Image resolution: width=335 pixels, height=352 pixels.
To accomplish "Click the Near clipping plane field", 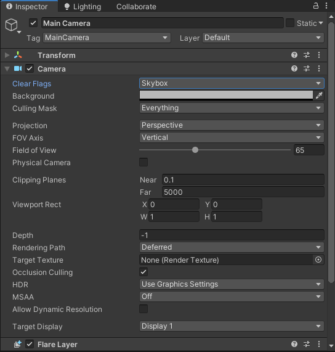I will 243,179.
